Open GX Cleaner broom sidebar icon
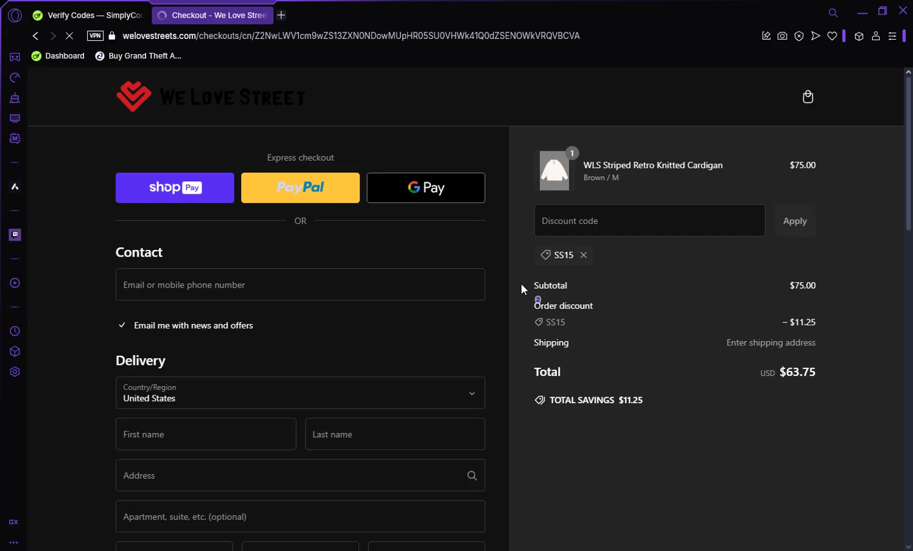Image resolution: width=913 pixels, height=551 pixels. [15, 98]
